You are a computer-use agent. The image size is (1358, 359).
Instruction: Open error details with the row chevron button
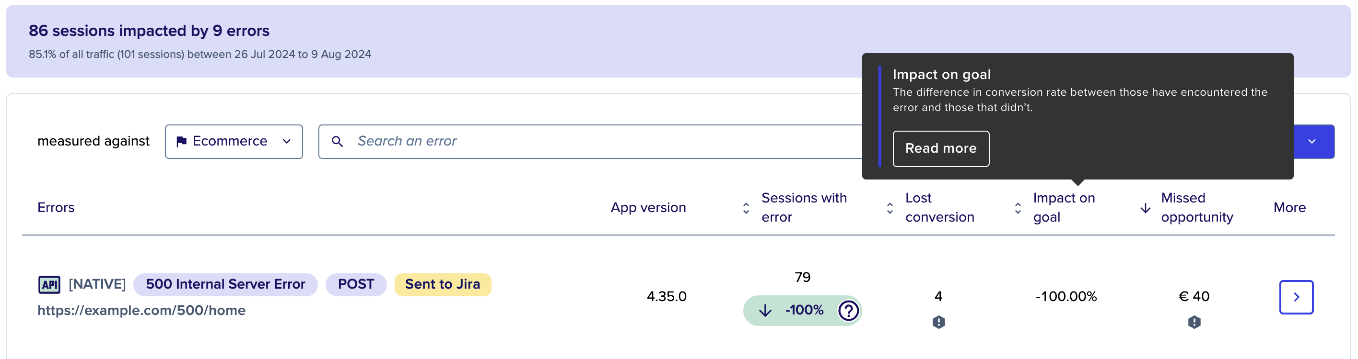point(1296,297)
